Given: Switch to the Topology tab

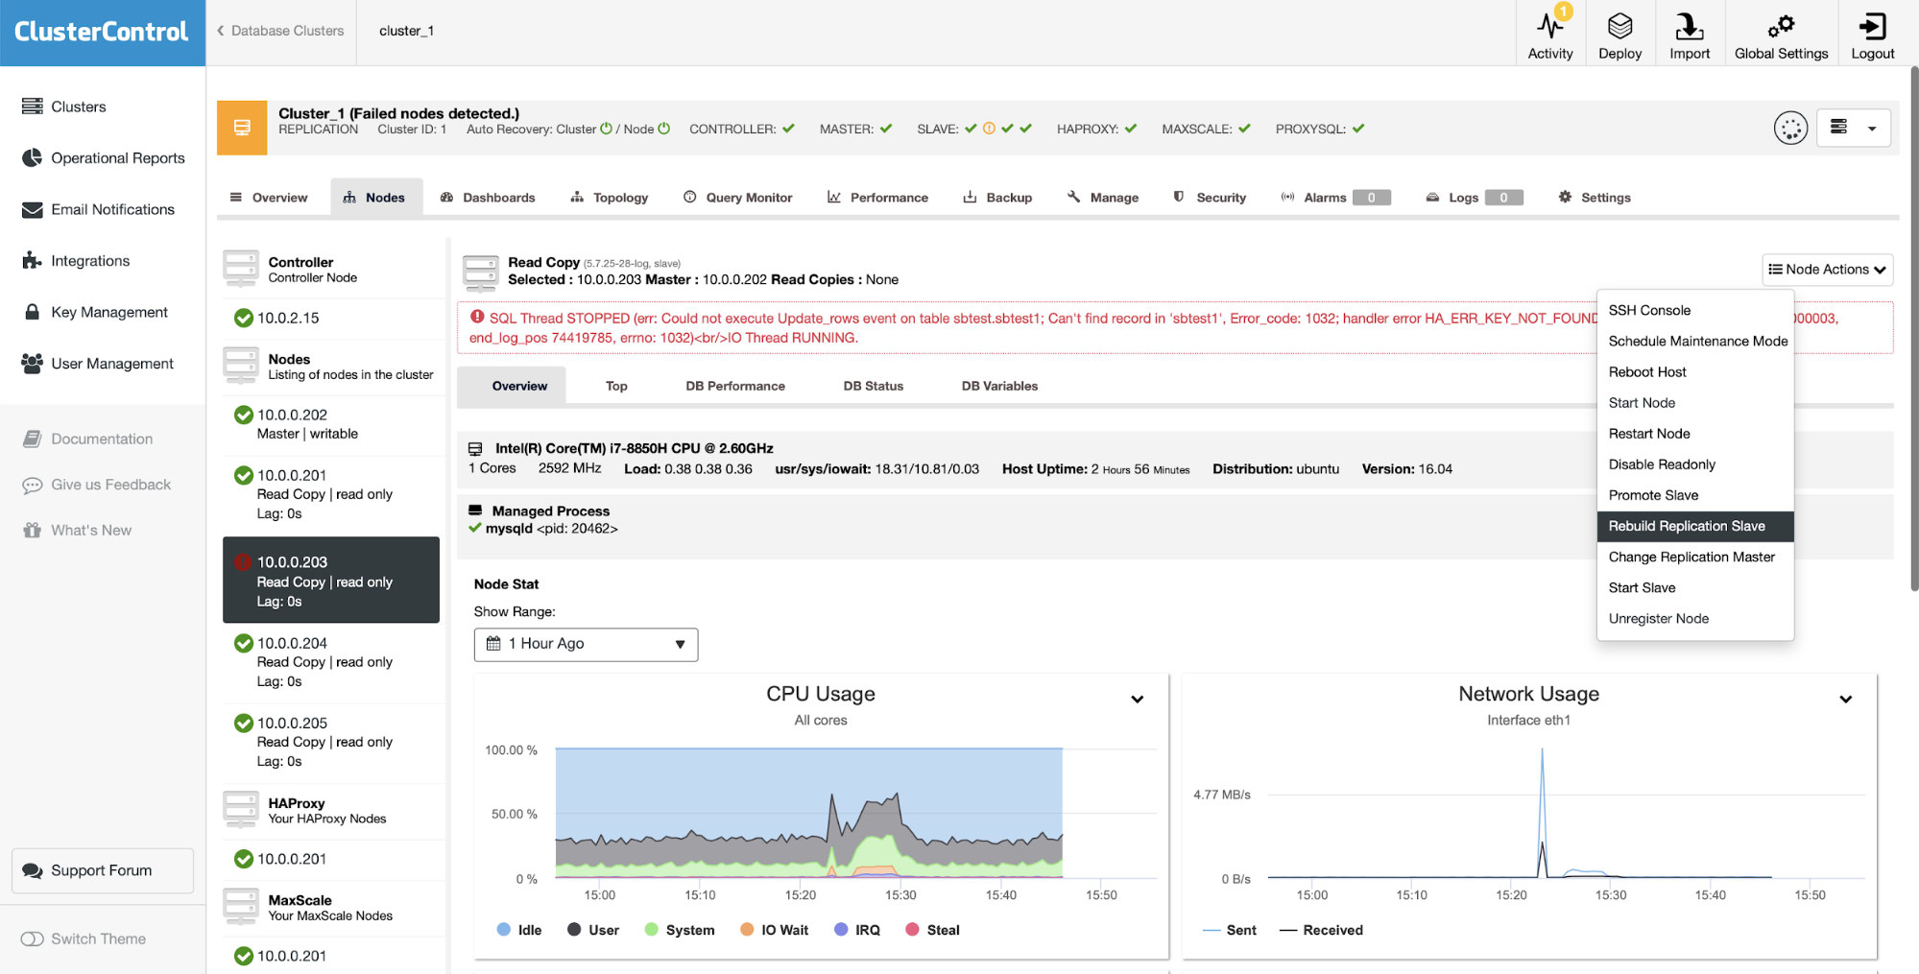Looking at the screenshot, I should [x=610, y=198].
